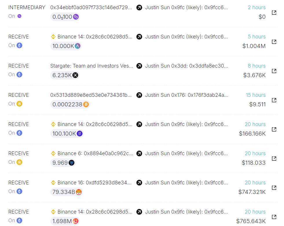Open external link for $747.321K transaction
The height and width of the screenshot is (226, 284).
[274, 188]
